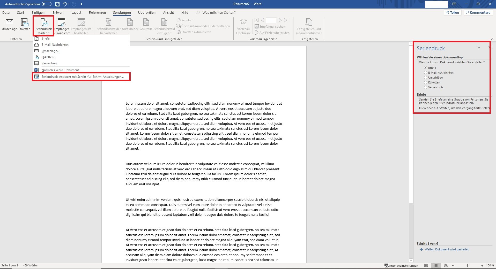Viewport: 496px width, 269px height.
Task: Switch to the Ansicht tab
Action: (168, 12)
